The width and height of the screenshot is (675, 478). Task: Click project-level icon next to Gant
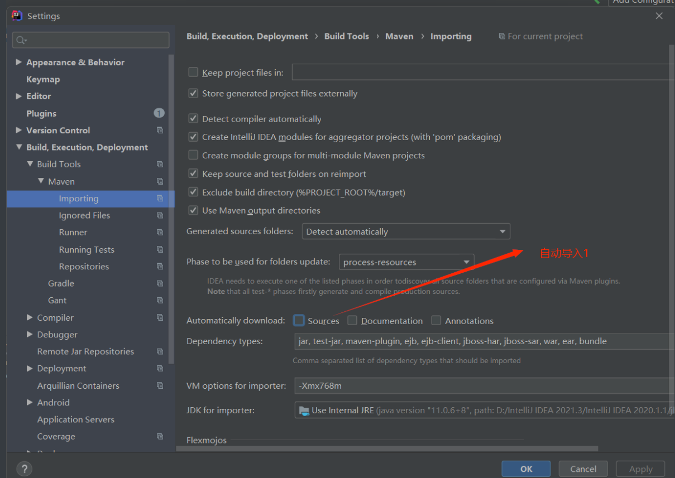[x=160, y=301]
